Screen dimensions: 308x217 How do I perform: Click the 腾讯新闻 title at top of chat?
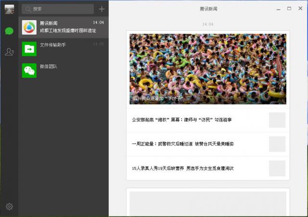point(208,9)
